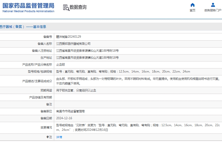Click the 医疗器械（备案）——基本信息 heading

pos(23,27)
